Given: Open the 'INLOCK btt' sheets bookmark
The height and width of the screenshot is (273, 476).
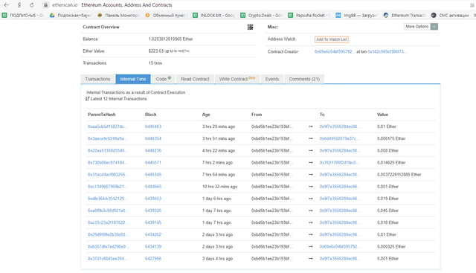Looking at the screenshot, I should coord(213,15).
